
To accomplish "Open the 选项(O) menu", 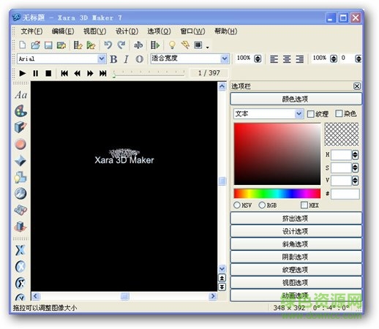I will click(159, 31).
